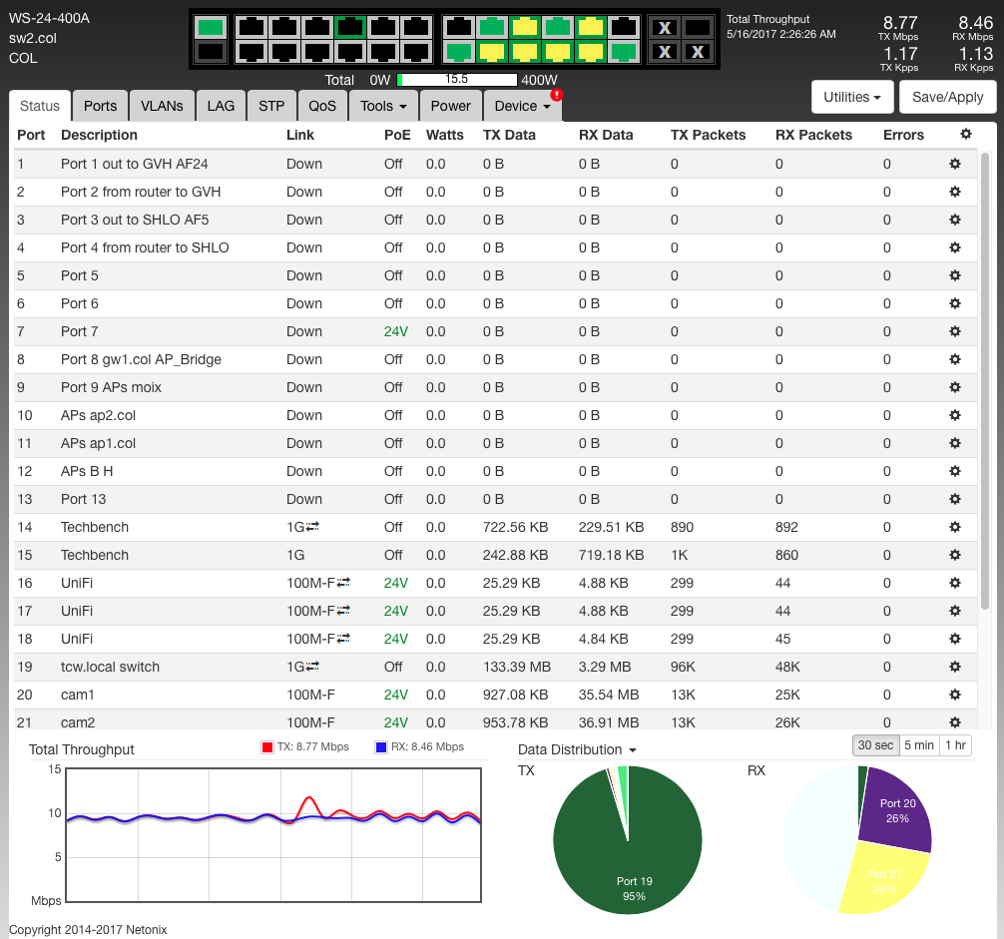
Task: Click the Save/Apply button
Action: pyautogui.click(x=947, y=97)
